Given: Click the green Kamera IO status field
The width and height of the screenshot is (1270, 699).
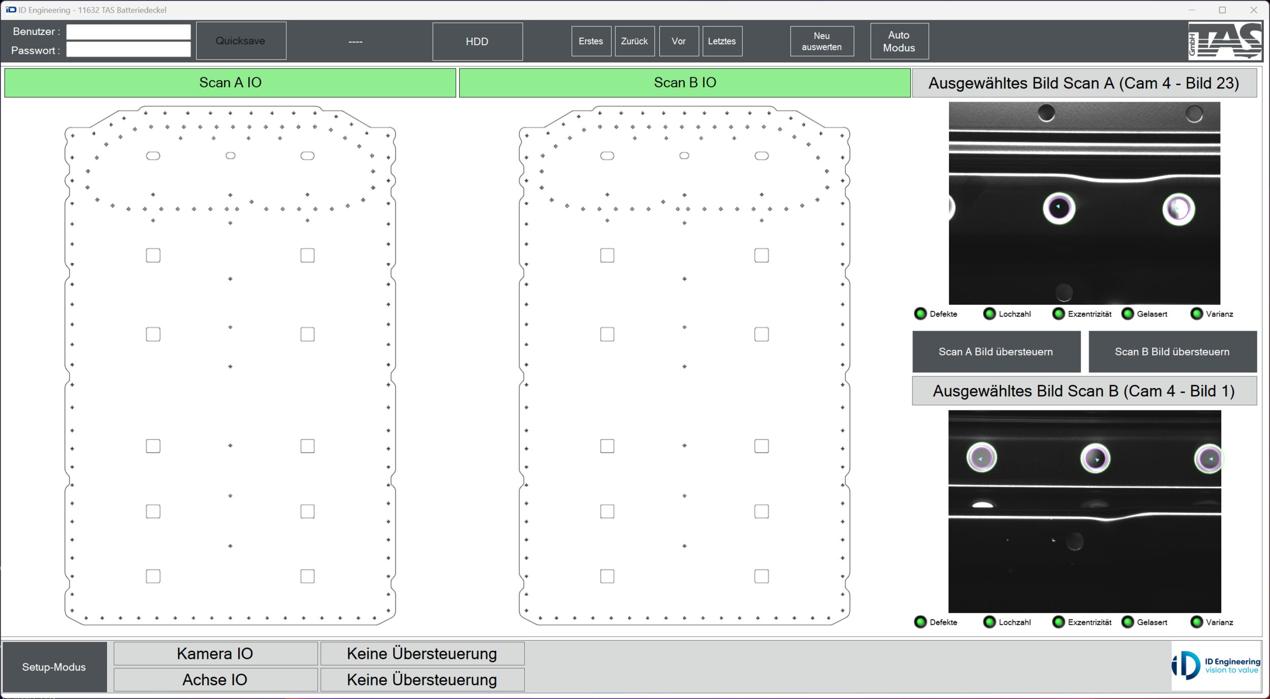Looking at the screenshot, I should [215, 653].
